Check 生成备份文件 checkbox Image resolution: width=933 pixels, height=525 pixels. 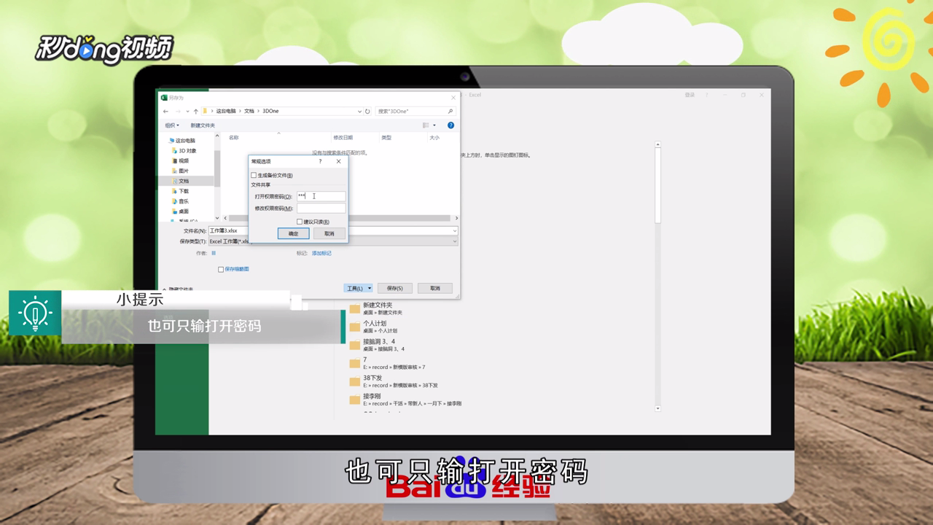point(254,175)
